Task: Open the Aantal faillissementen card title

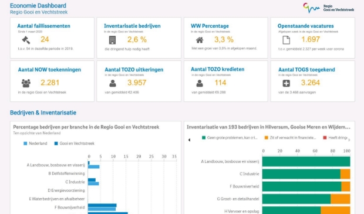Action: [43, 26]
